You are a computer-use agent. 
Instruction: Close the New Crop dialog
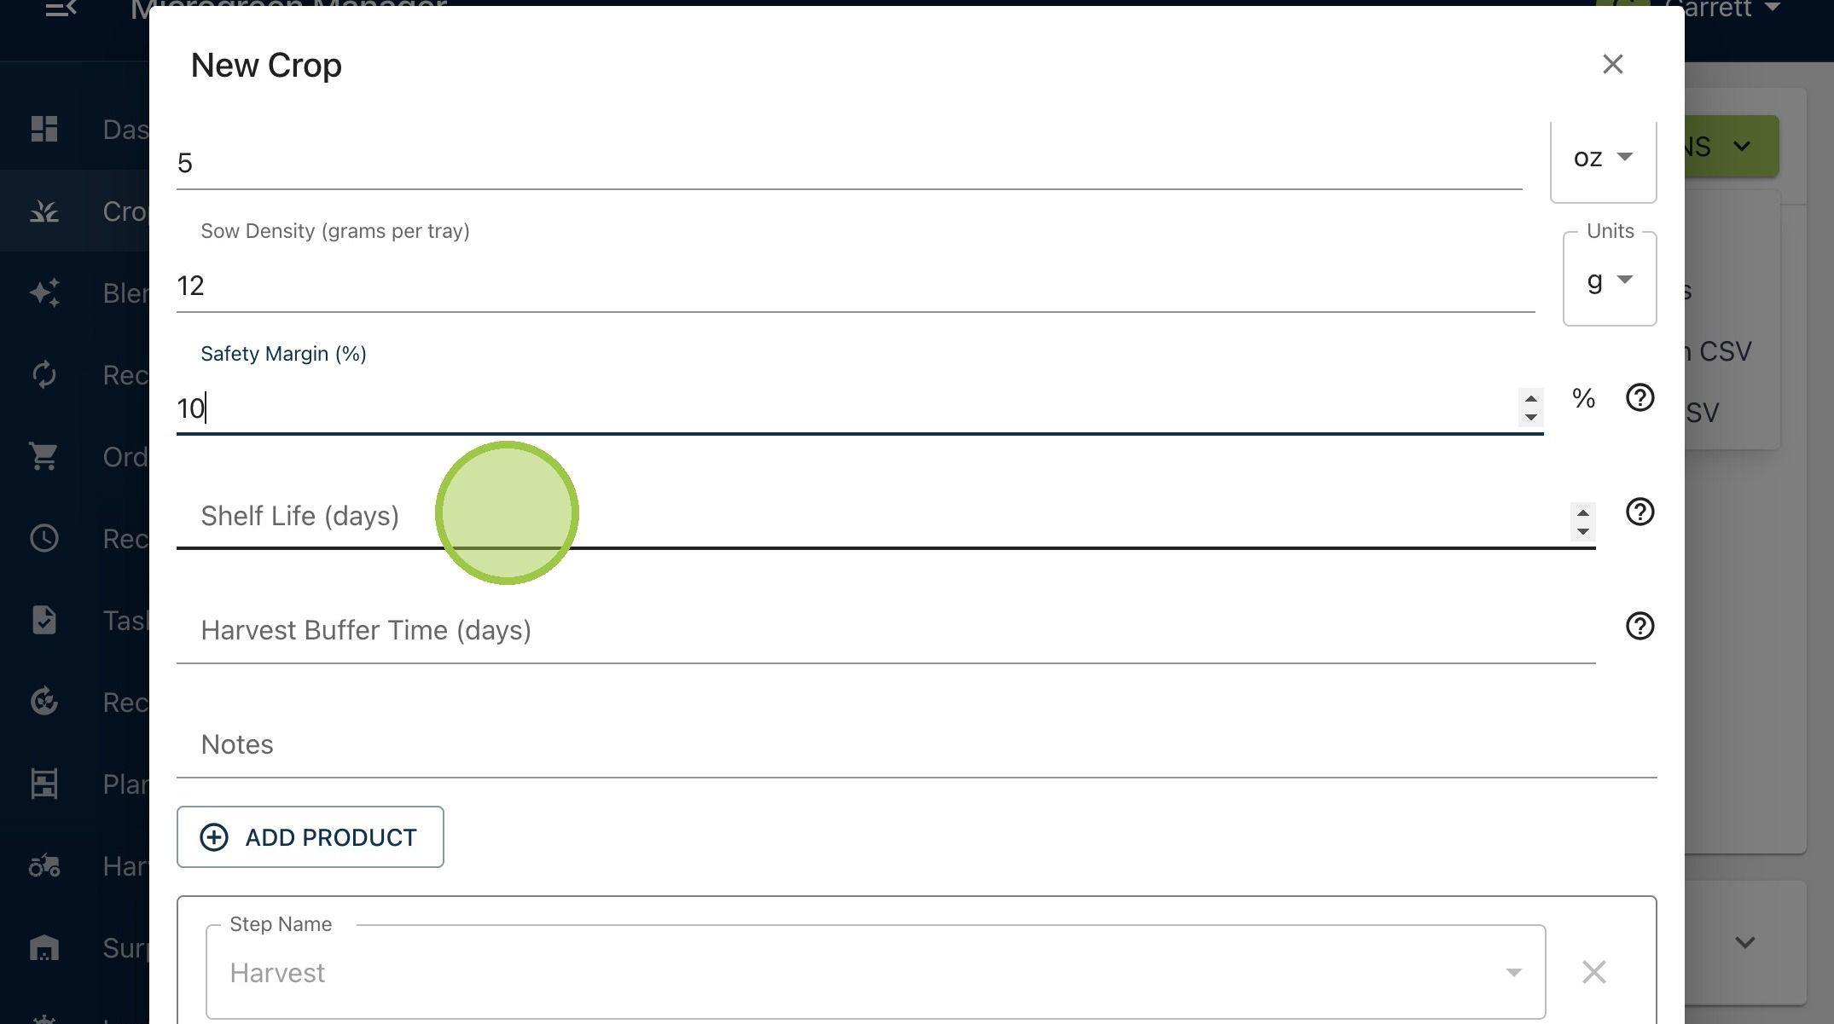tap(1612, 64)
